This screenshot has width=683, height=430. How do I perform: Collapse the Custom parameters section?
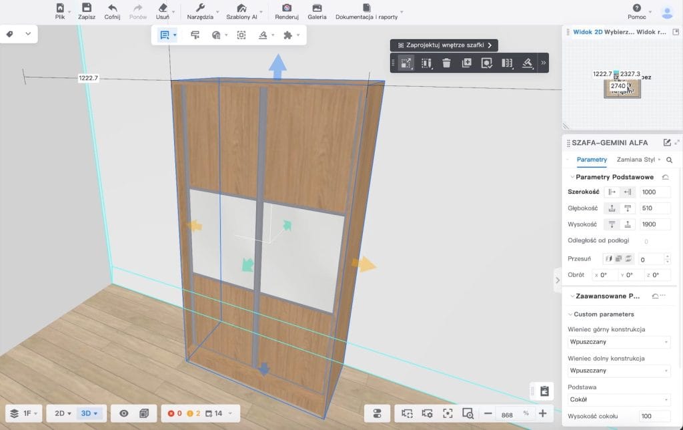coord(570,314)
